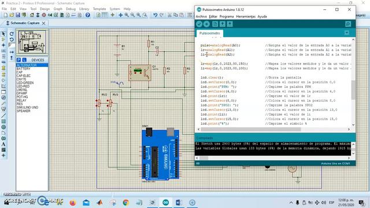Select LED-GREEN in devices list

click(32, 83)
